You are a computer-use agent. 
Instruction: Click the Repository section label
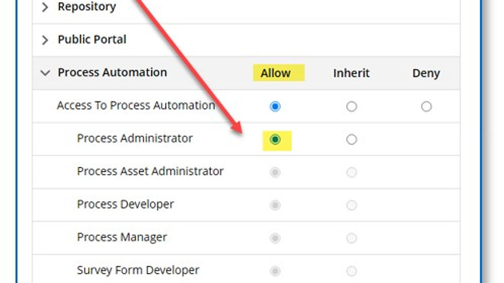86,7
